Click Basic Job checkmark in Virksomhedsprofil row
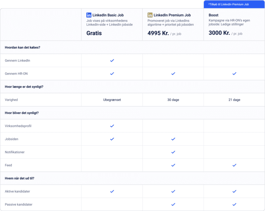 coord(112,126)
